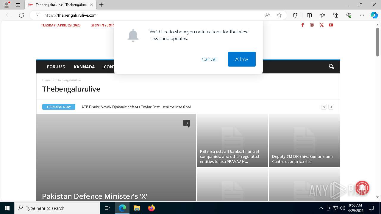Open File Explorer from the taskbar
The width and height of the screenshot is (381, 214).
point(137,208)
